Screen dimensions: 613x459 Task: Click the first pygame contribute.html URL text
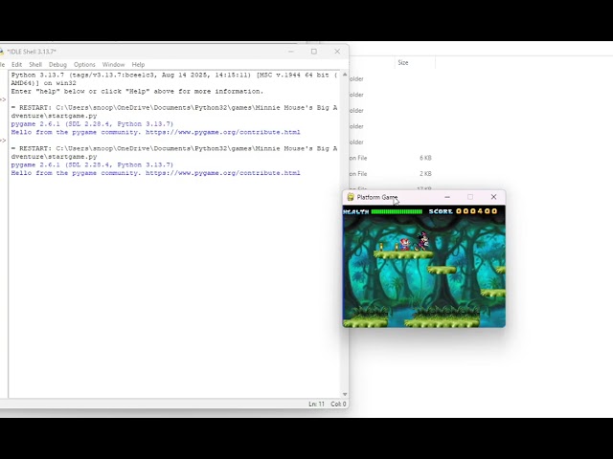[x=223, y=132]
